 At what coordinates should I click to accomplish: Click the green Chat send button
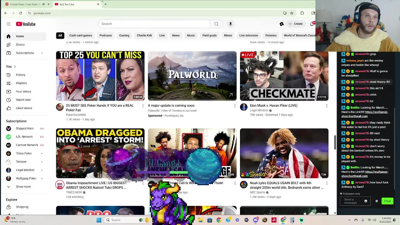coord(387,201)
